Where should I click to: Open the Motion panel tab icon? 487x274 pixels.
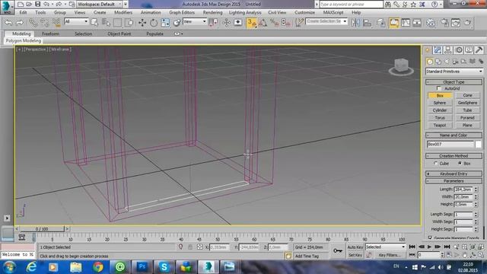click(x=459, y=49)
